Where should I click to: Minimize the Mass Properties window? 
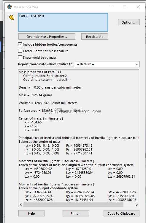coord(111,7)
